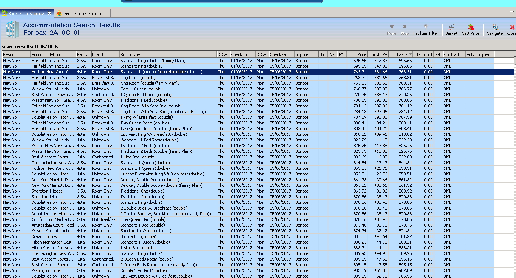Click the 383.39 Incl.Fl.PP value

[381, 89]
